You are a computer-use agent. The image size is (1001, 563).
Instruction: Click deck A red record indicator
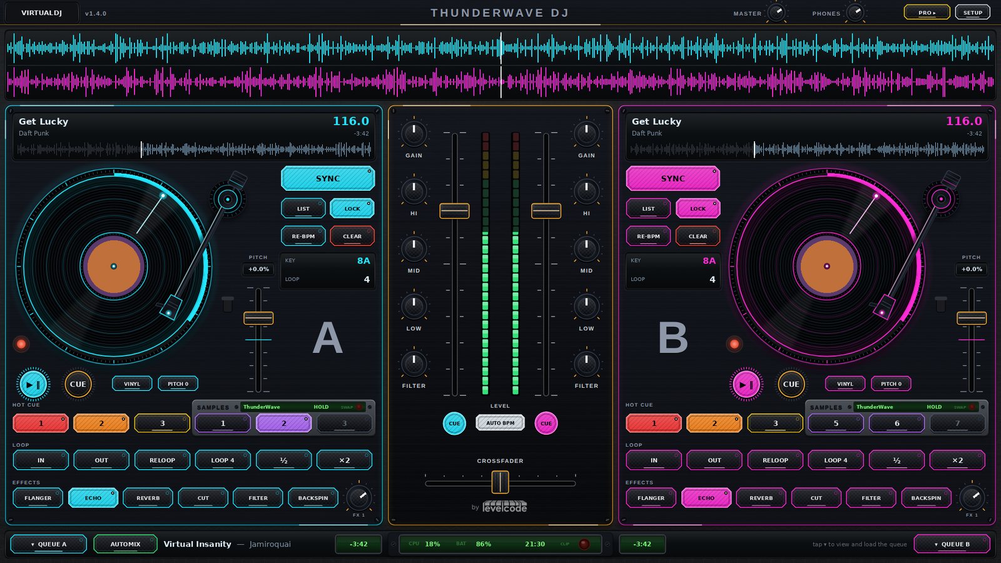21,343
